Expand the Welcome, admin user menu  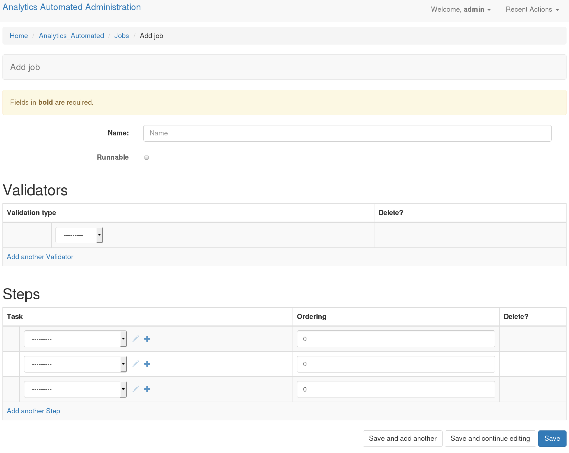(461, 10)
